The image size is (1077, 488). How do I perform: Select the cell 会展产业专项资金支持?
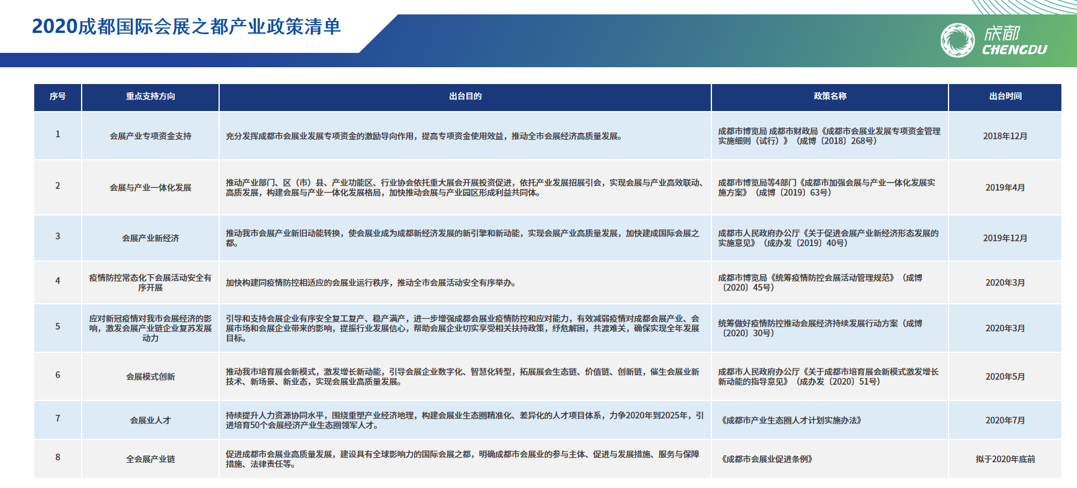pyautogui.click(x=151, y=136)
